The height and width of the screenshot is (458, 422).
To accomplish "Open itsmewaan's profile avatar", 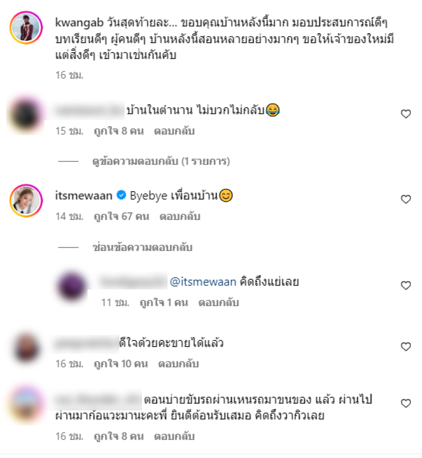I will (26, 201).
